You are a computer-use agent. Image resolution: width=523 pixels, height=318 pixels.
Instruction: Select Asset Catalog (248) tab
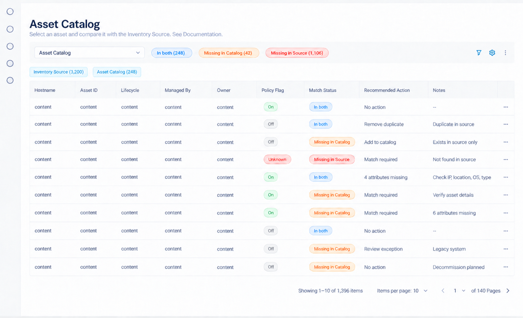pos(117,72)
